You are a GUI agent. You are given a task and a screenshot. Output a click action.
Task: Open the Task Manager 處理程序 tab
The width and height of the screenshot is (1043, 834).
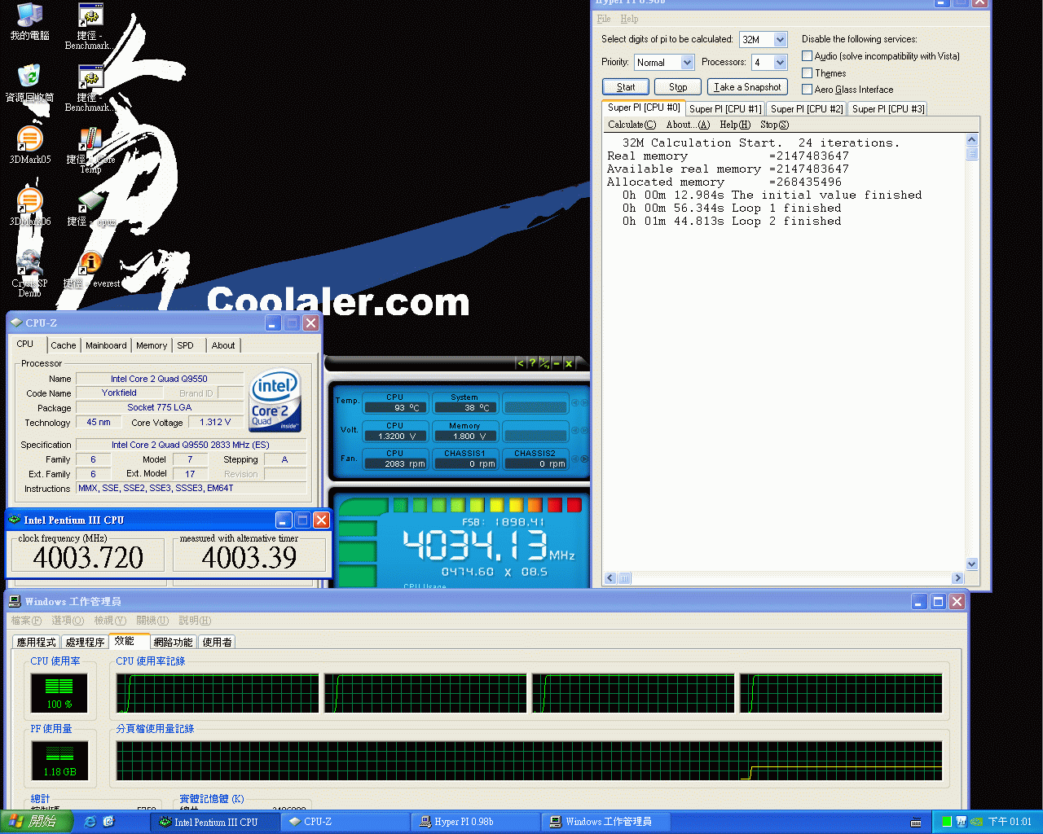point(85,642)
